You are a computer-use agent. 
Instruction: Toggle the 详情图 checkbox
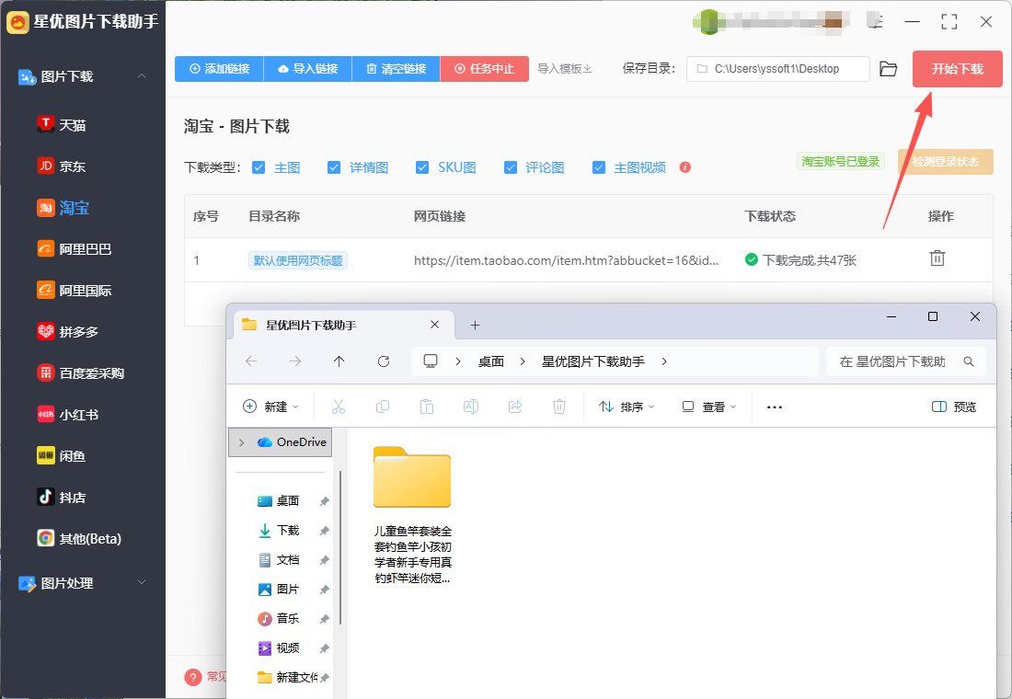[334, 167]
